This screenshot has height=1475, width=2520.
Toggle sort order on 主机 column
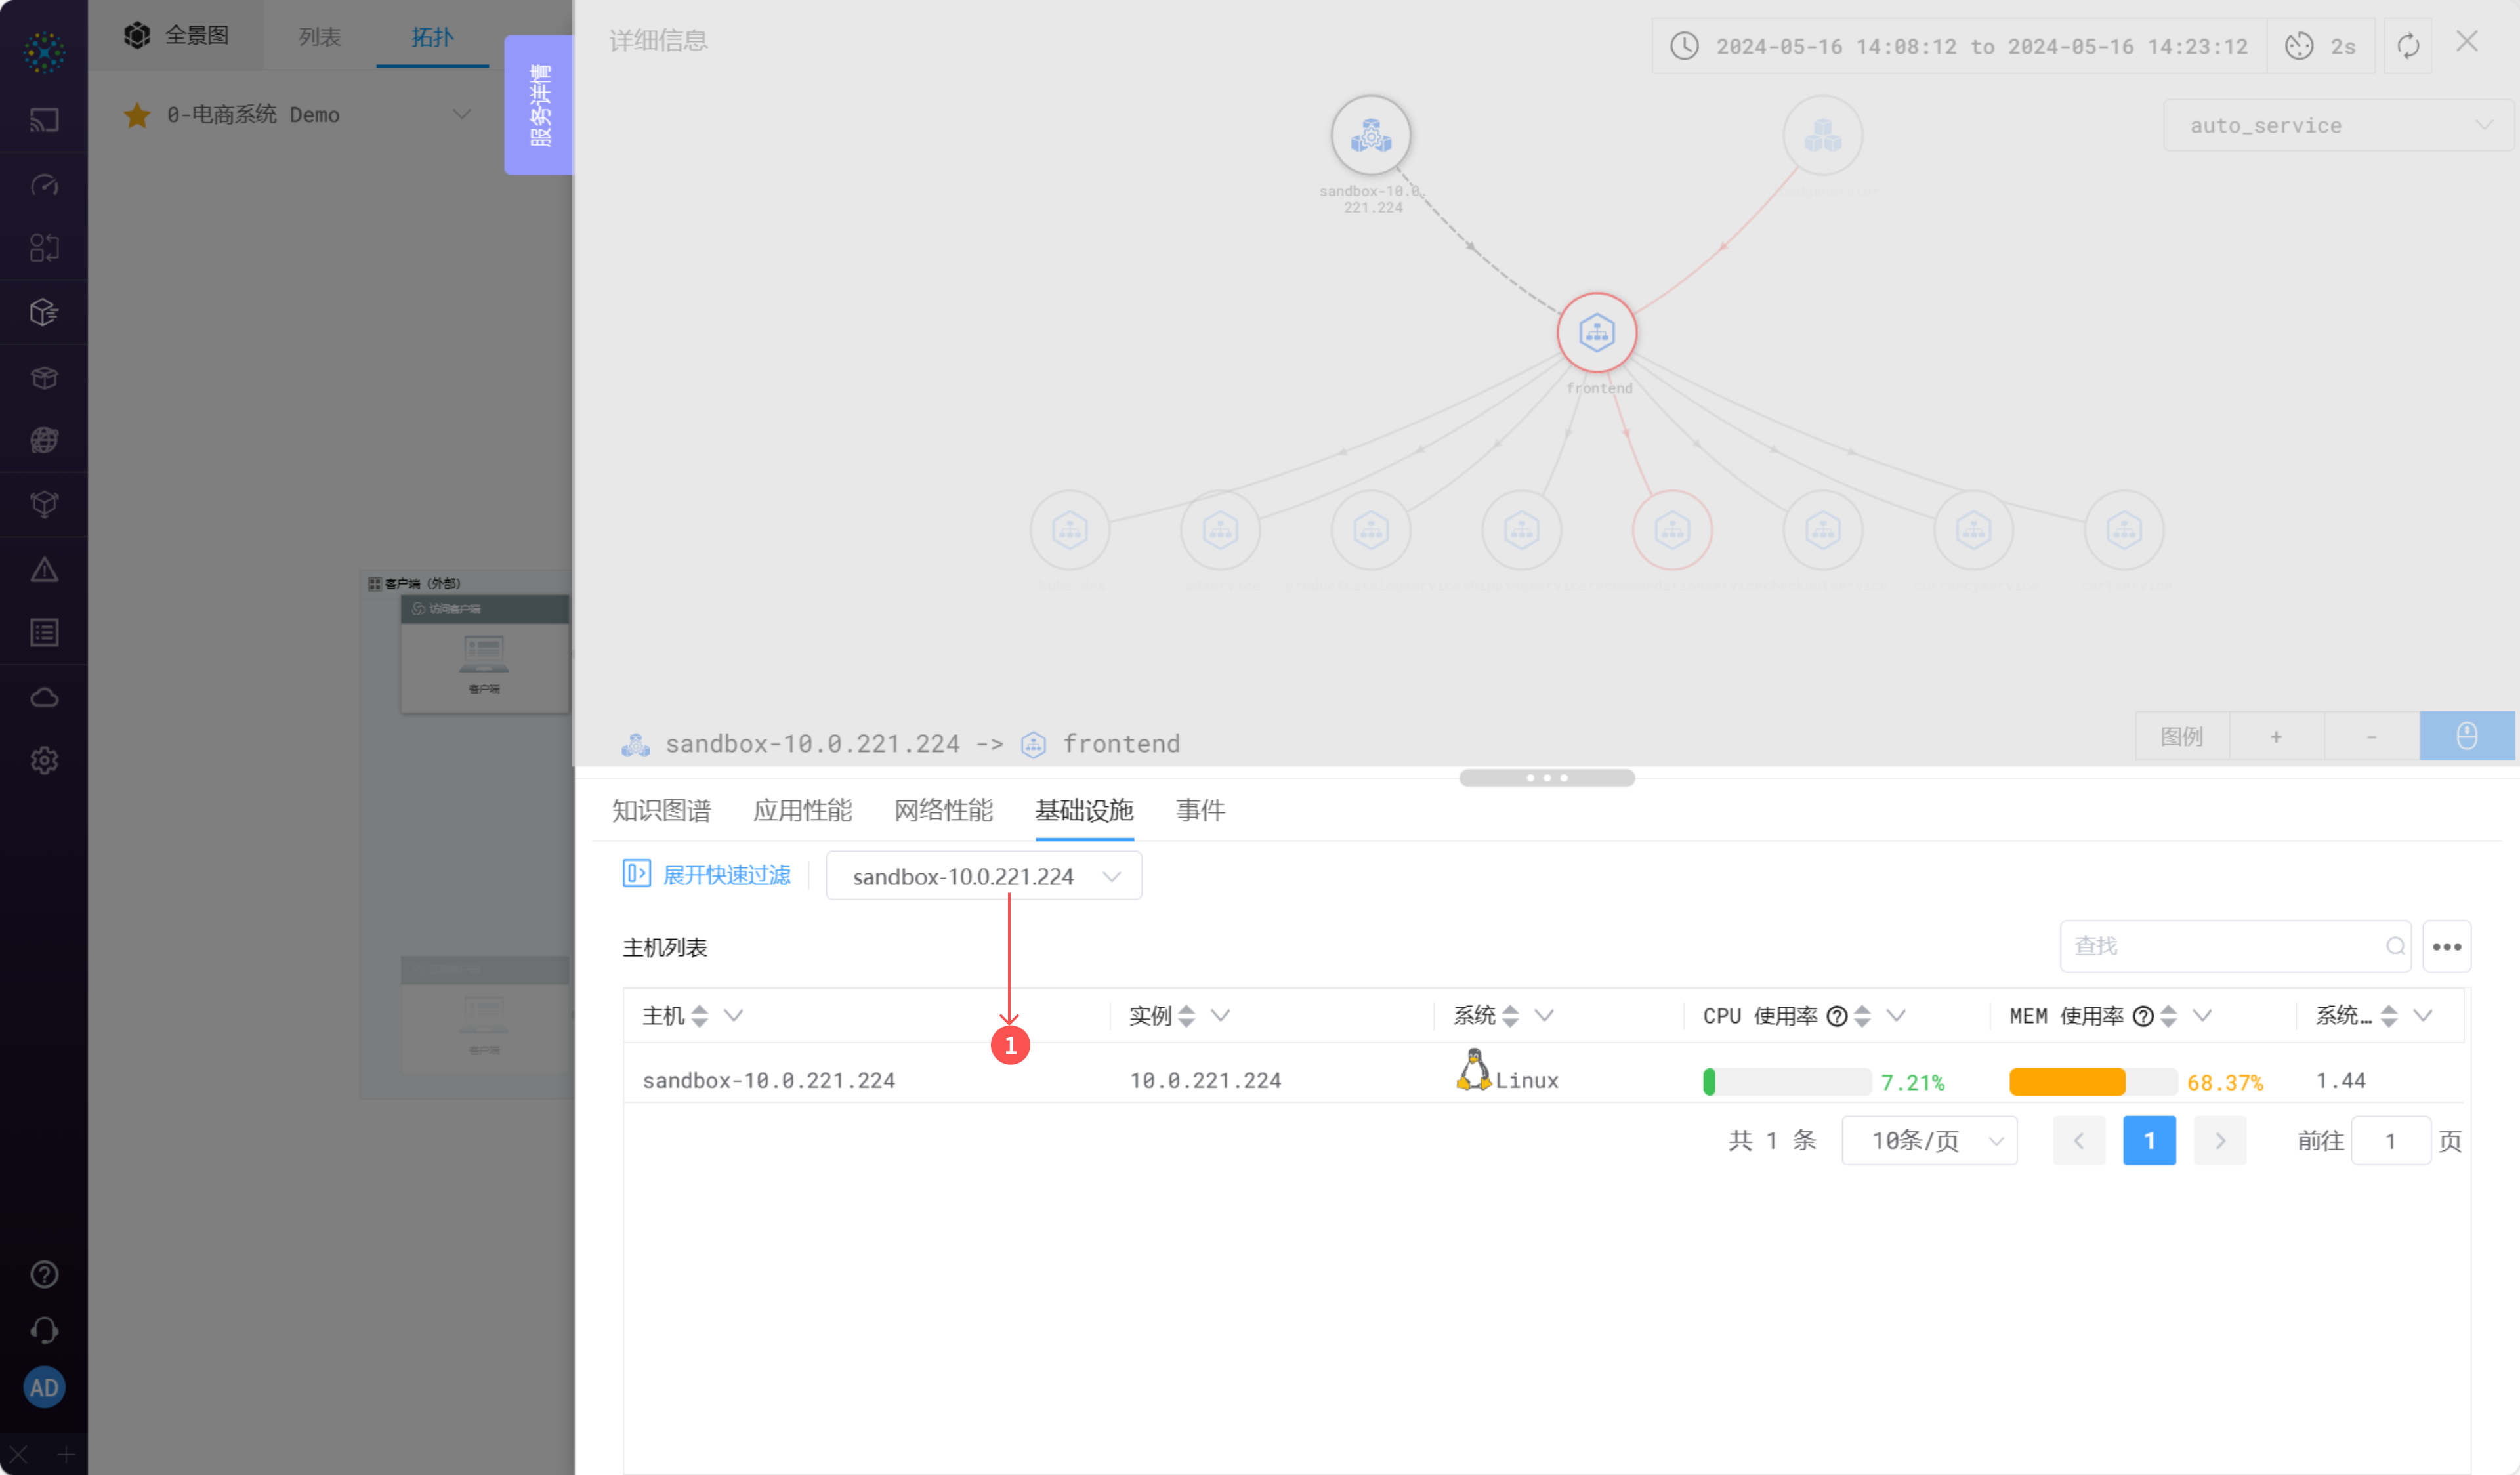[700, 1016]
